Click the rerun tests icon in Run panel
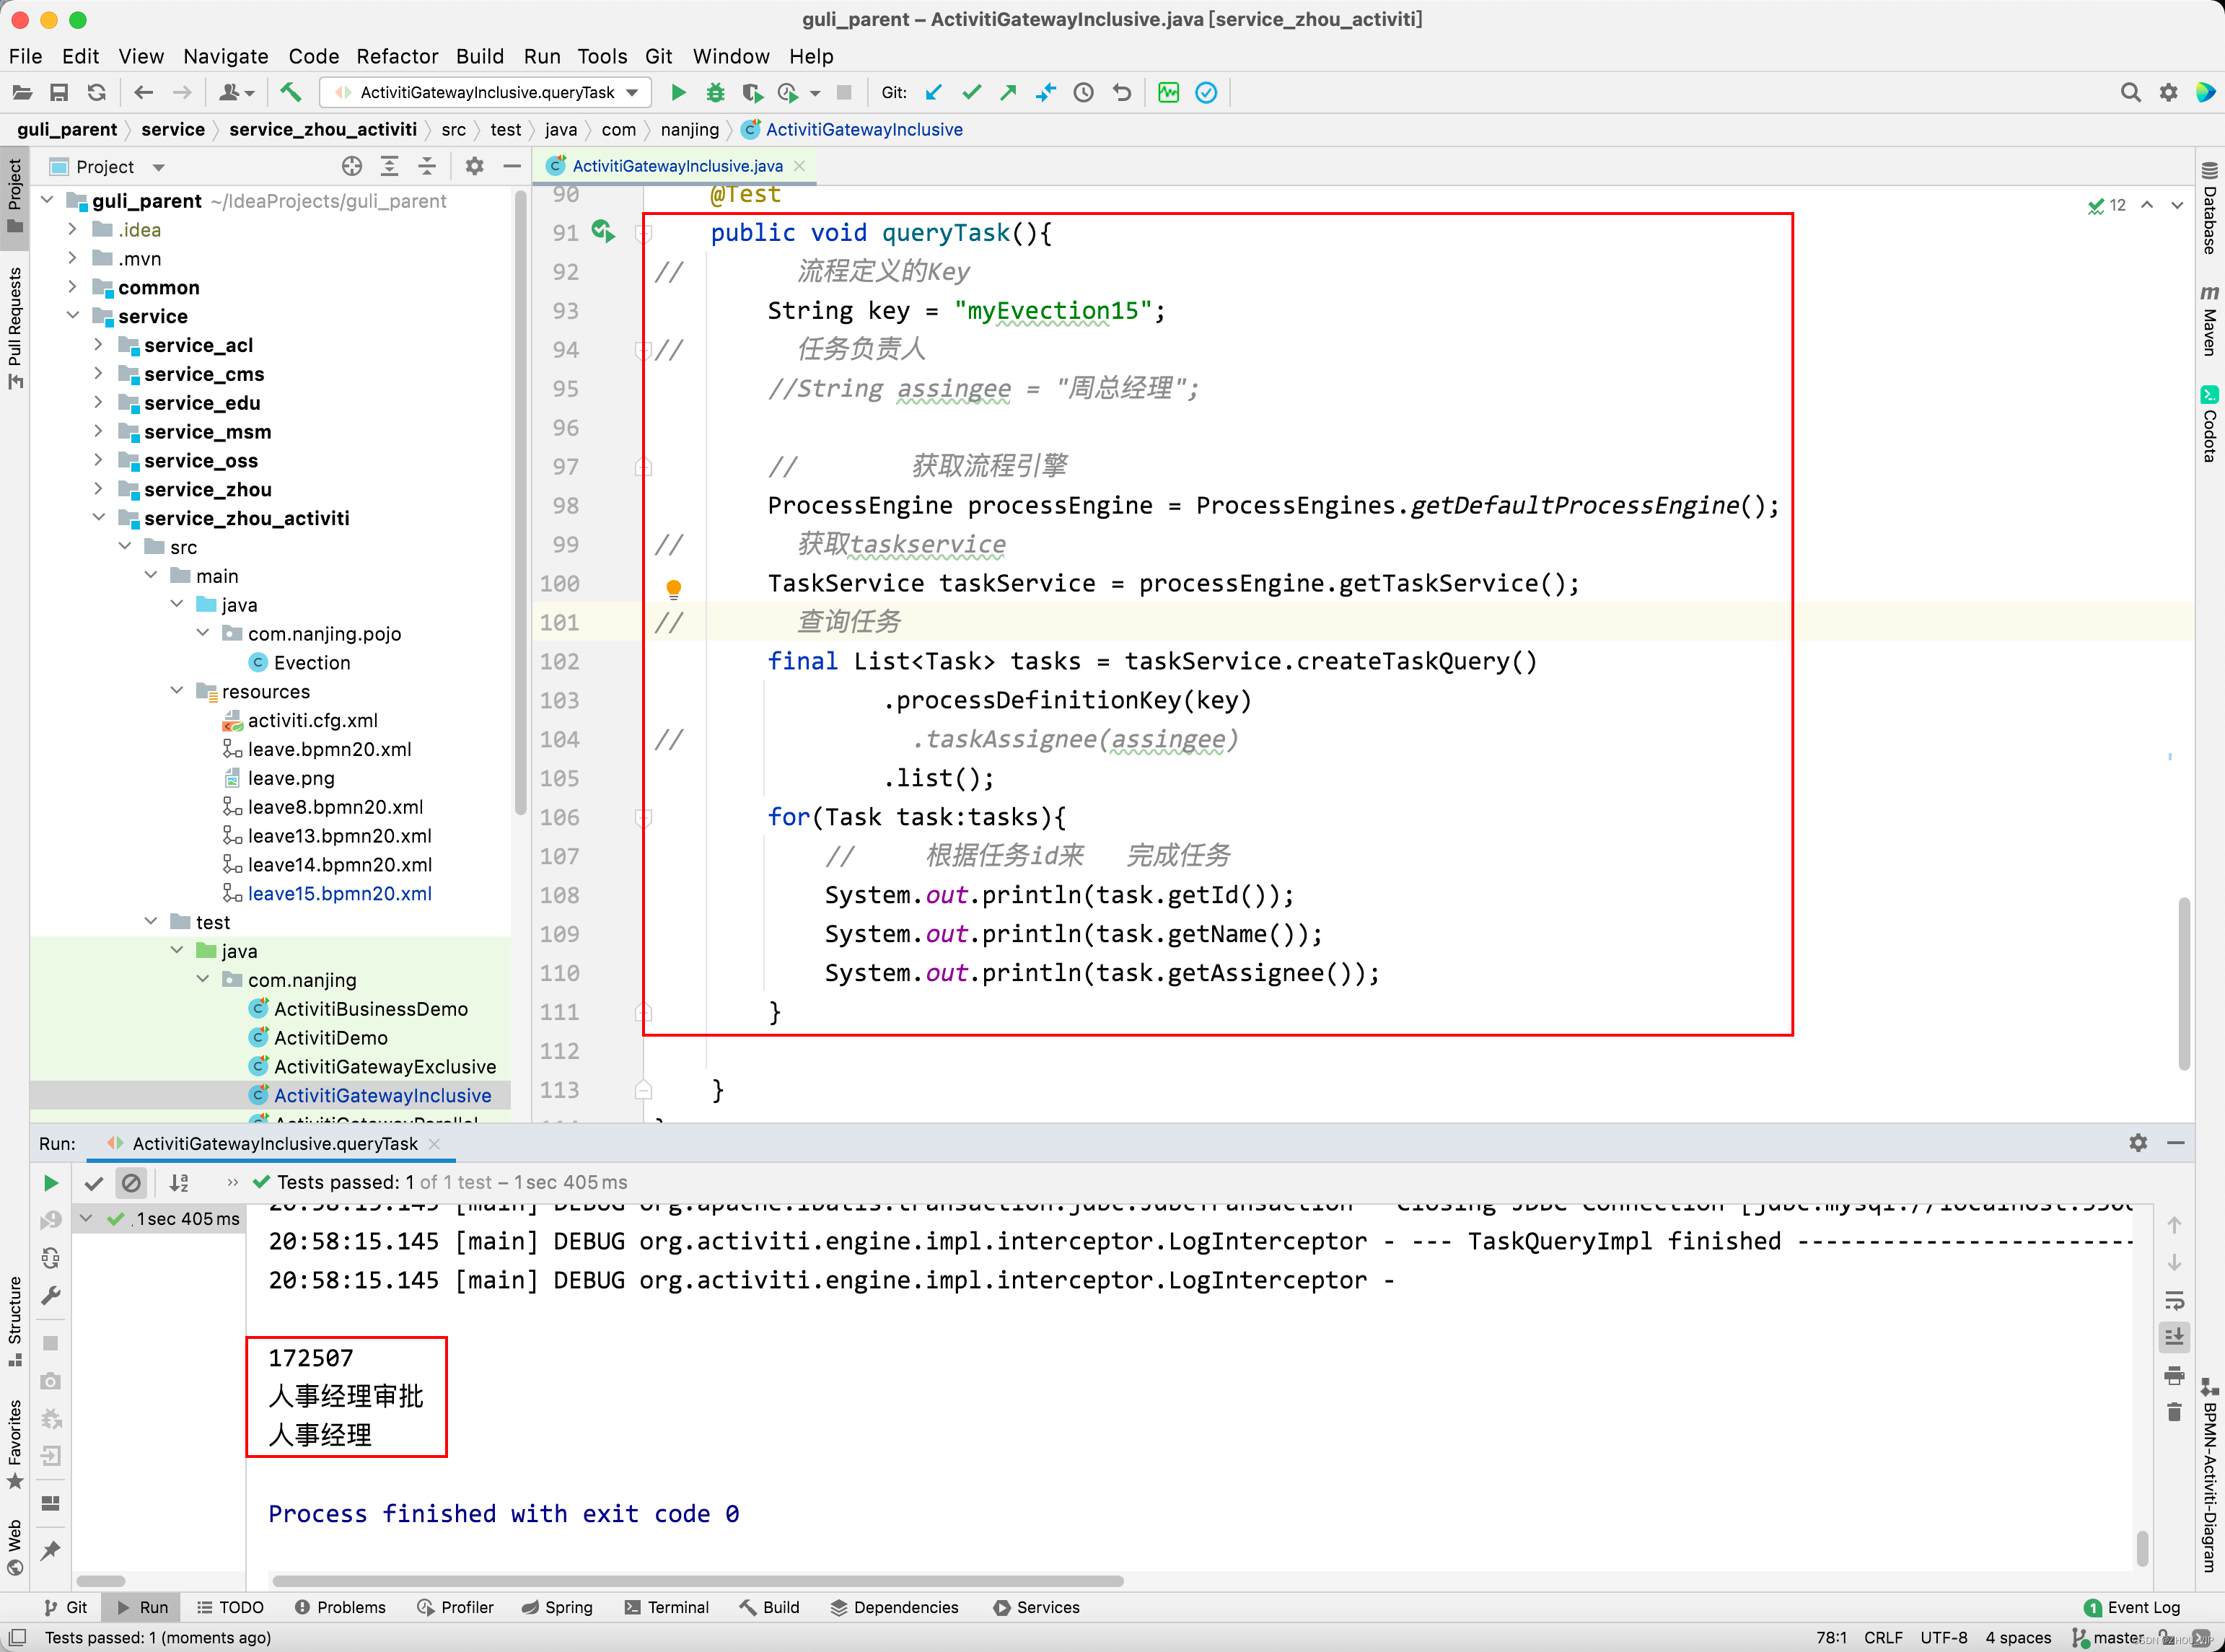This screenshot has width=2225, height=1652. 51,1183
